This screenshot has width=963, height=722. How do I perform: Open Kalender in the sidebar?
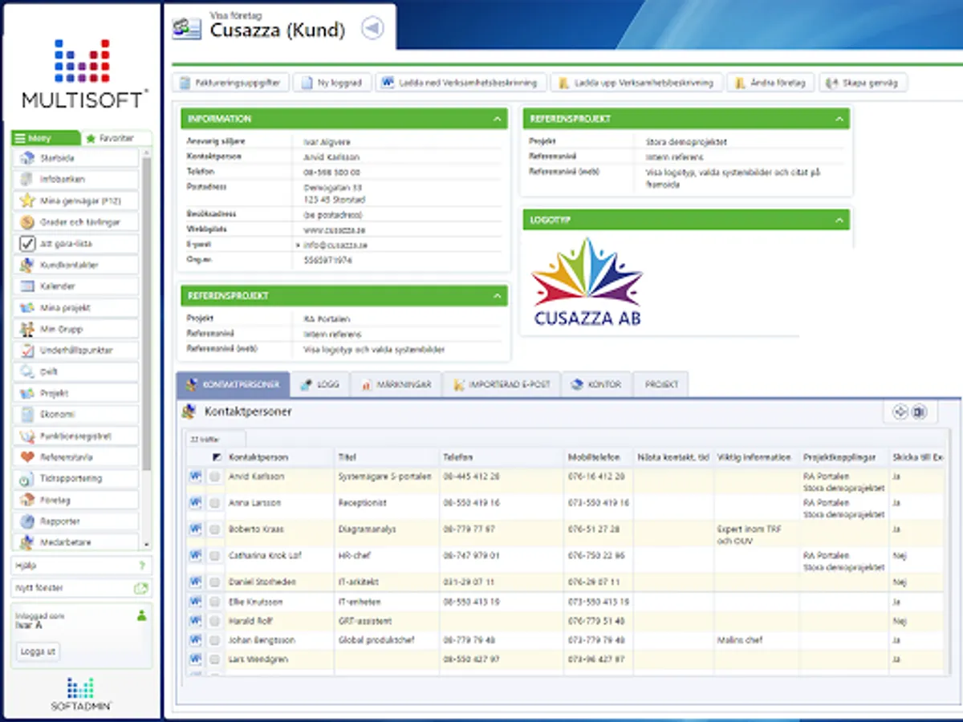coord(75,286)
